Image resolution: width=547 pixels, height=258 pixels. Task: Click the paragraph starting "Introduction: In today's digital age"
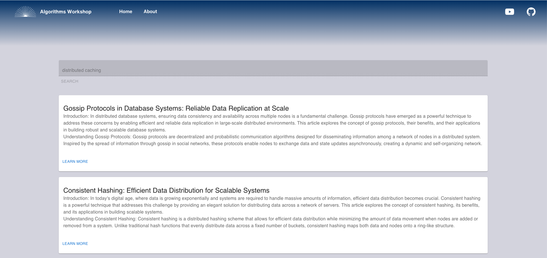point(272,205)
